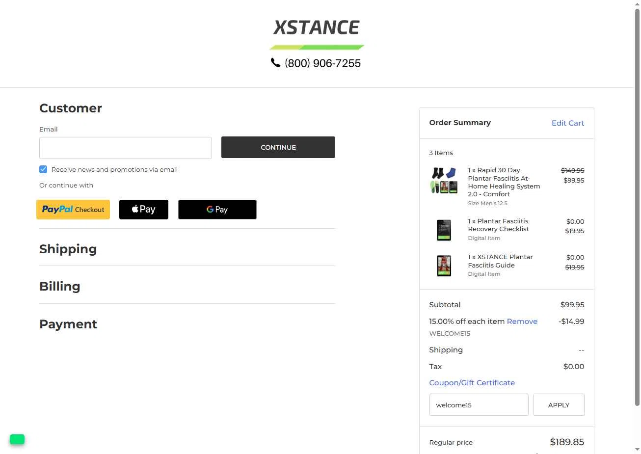Focus the Email input field
The width and height of the screenshot is (641, 454).
tap(126, 148)
